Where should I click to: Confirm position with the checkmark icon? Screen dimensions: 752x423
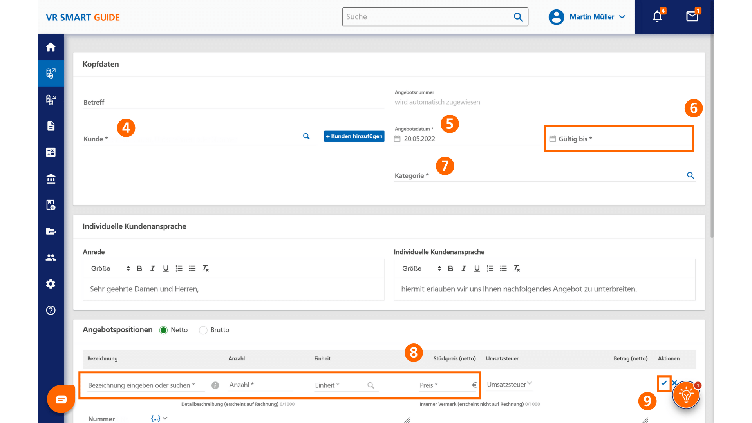[664, 383]
